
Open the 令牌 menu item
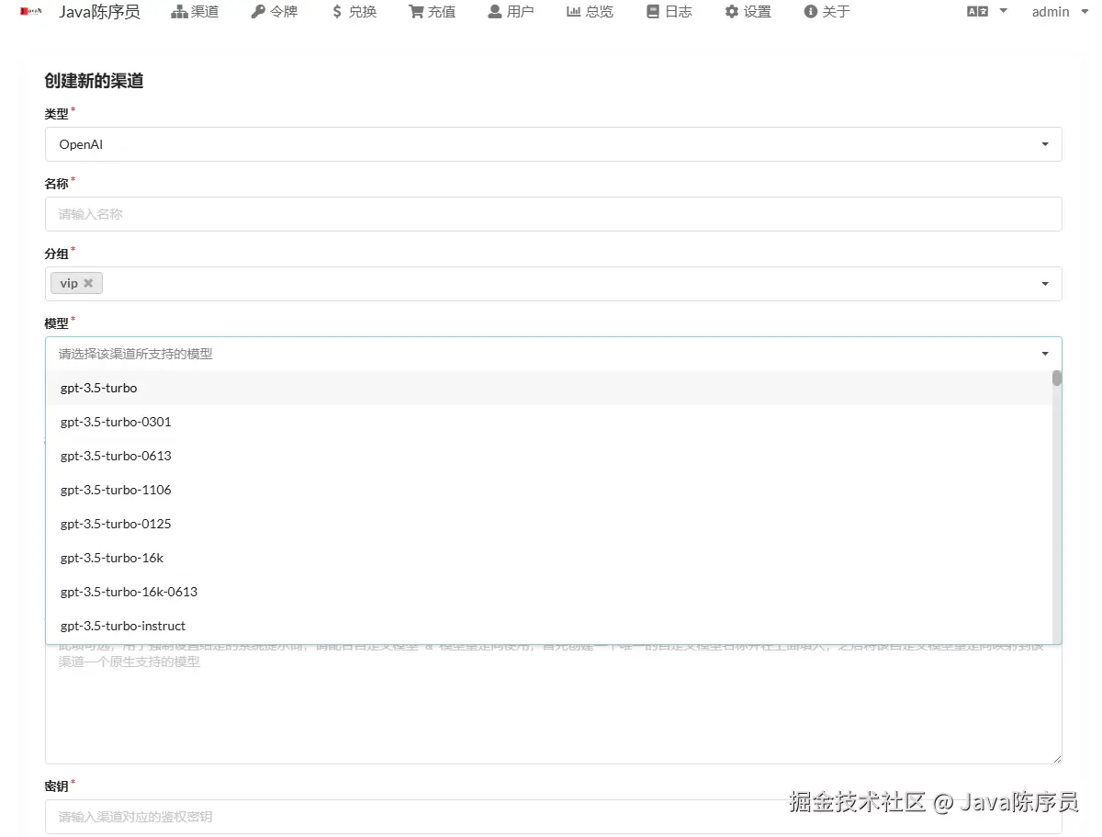coord(275,12)
